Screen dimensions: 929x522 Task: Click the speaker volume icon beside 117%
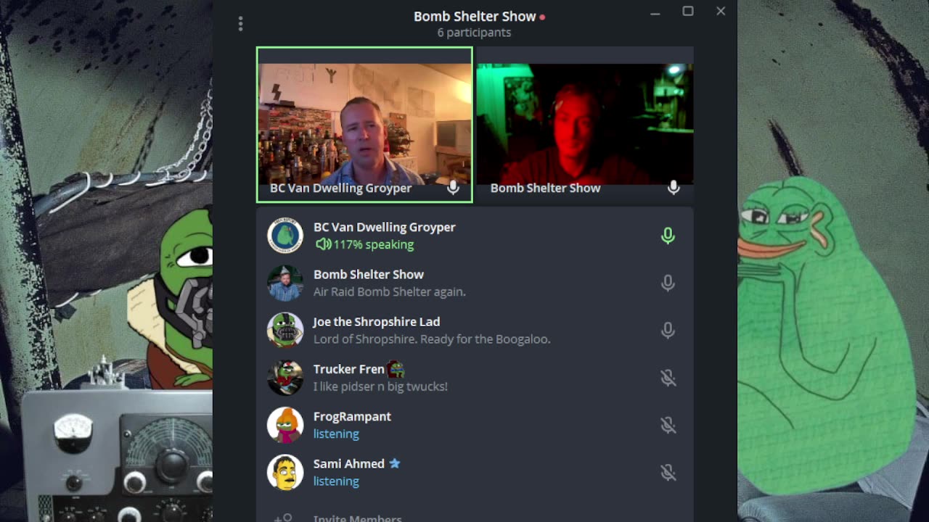(323, 244)
